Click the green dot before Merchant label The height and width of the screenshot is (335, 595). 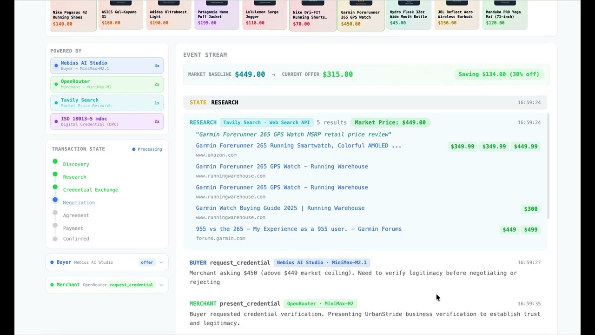[x=52, y=285]
